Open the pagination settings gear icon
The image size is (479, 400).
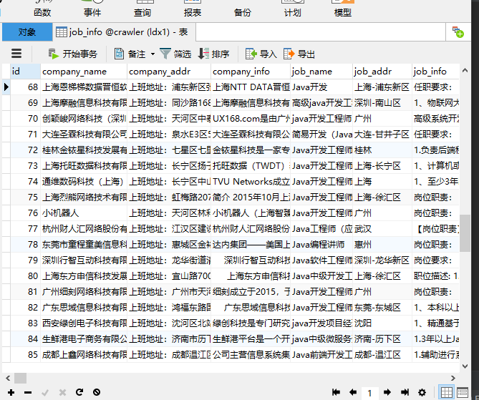point(422,392)
